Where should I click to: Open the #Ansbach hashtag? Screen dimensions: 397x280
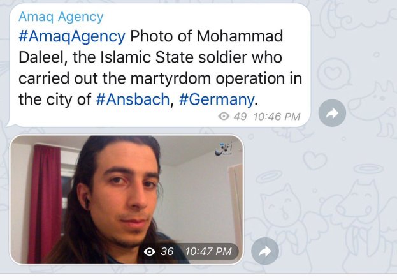click(133, 99)
